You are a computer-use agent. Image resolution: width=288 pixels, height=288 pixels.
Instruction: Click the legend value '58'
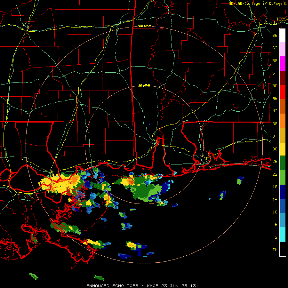(275, 60)
